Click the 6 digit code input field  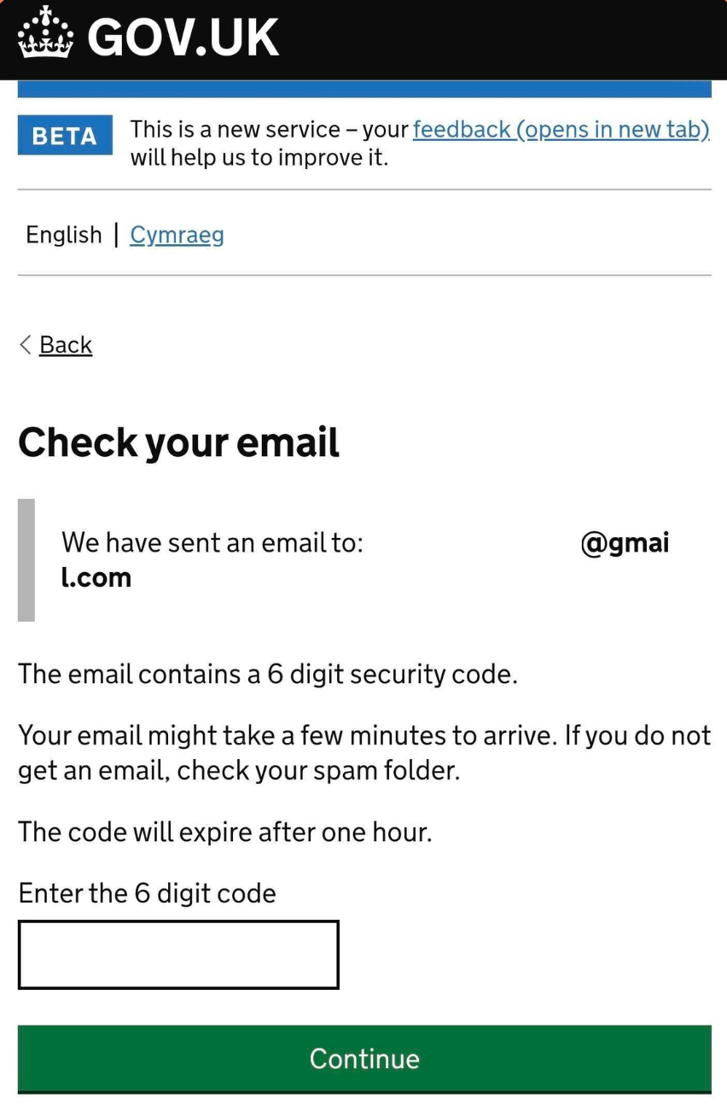pos(178,955)
